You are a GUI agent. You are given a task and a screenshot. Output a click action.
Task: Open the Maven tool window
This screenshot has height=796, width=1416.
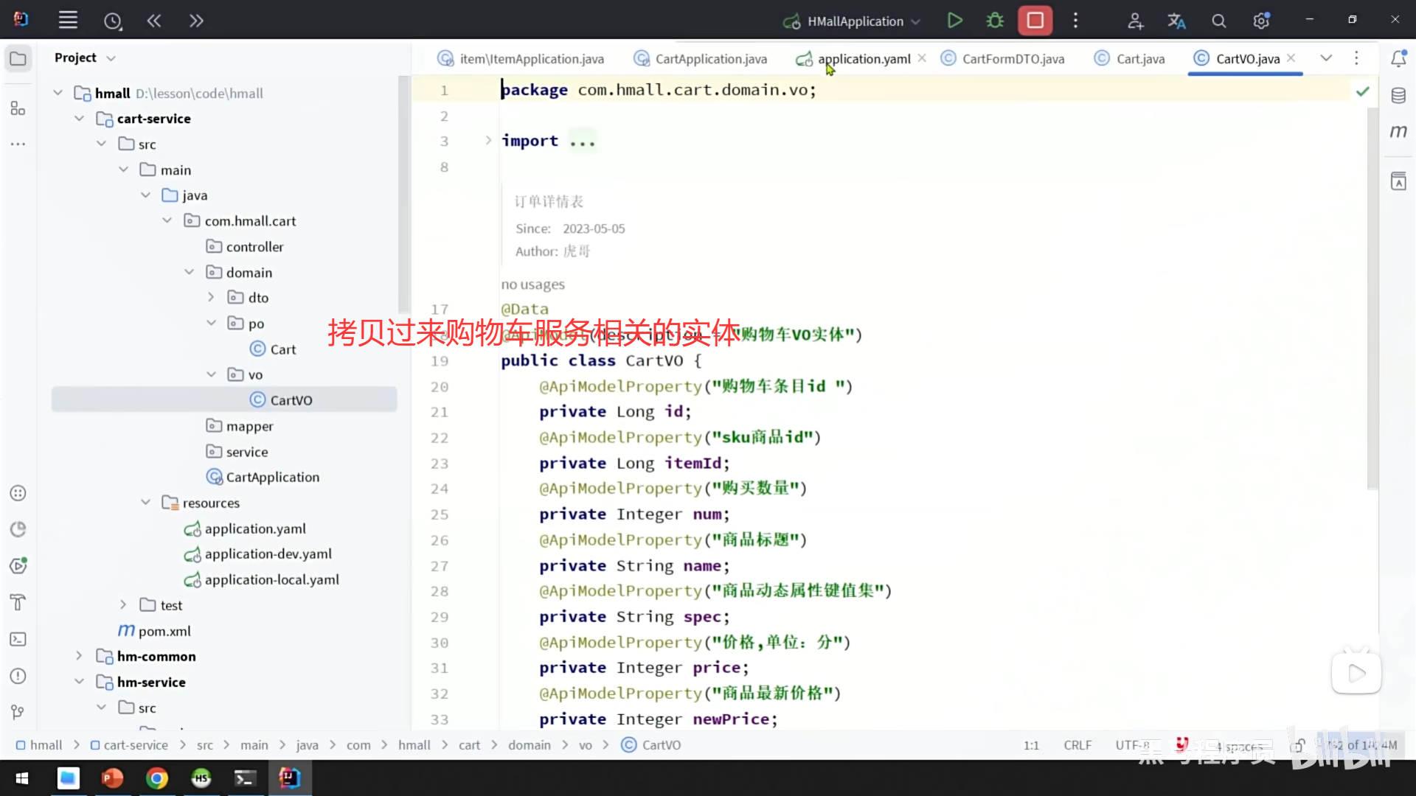pyautogui.click(x=1398, y=132)
